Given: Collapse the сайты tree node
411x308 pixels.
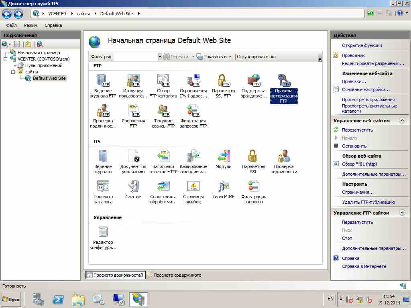Looking at the screenshot, I should tap(13, 72).
